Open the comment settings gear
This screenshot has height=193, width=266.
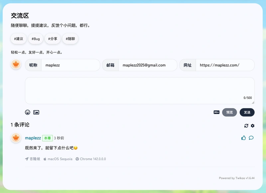[x=252, y=126]
